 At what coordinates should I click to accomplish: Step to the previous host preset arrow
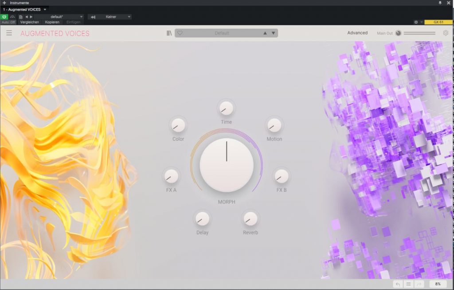pyautogui.click(x=26, y=17)
